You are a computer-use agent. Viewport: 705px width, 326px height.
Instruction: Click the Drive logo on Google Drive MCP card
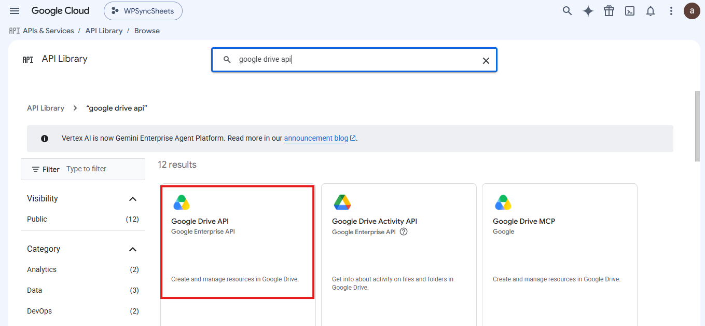[x=503, y=202]
